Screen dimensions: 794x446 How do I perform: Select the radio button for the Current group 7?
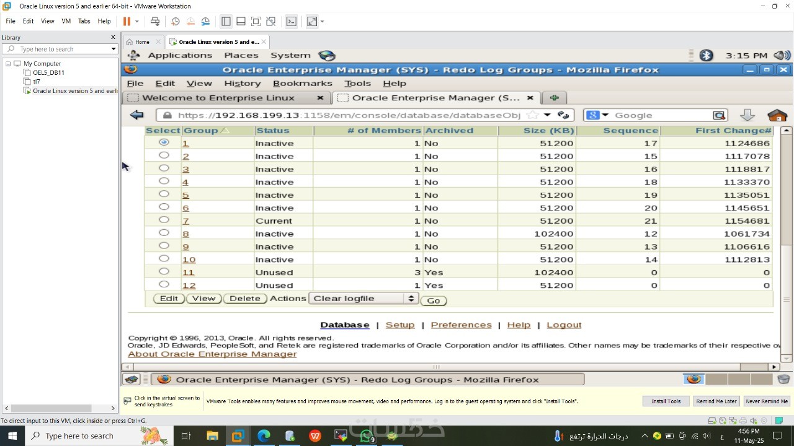(x=164, y=220)
